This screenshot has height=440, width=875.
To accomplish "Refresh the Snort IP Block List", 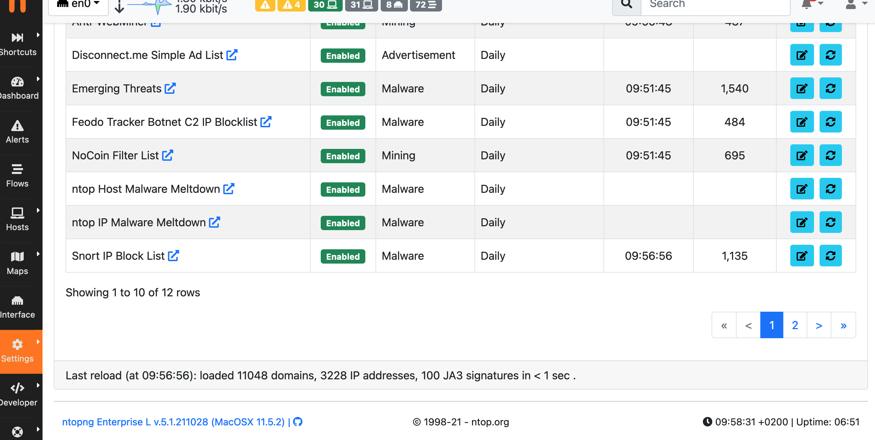I will [830, 256].
